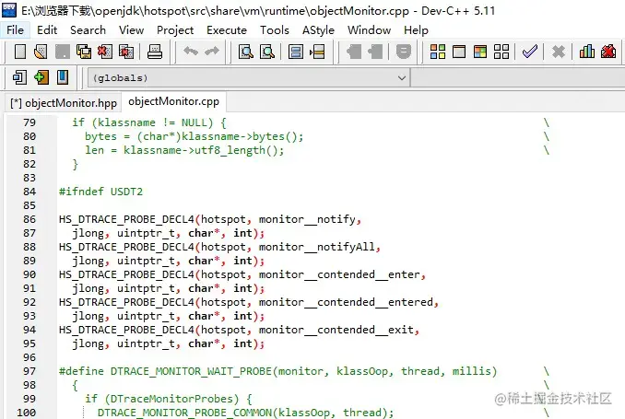The image size is (625, 419).
Task: Click the Unindent toolbar icon
Action: 375,52
